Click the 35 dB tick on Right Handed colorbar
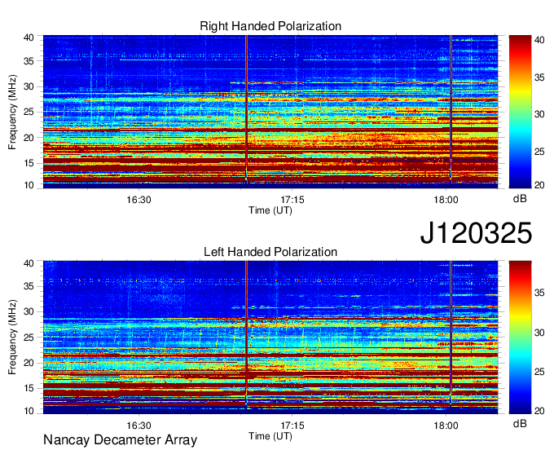The height and width of the screenshot is (450, 554). 539,77
